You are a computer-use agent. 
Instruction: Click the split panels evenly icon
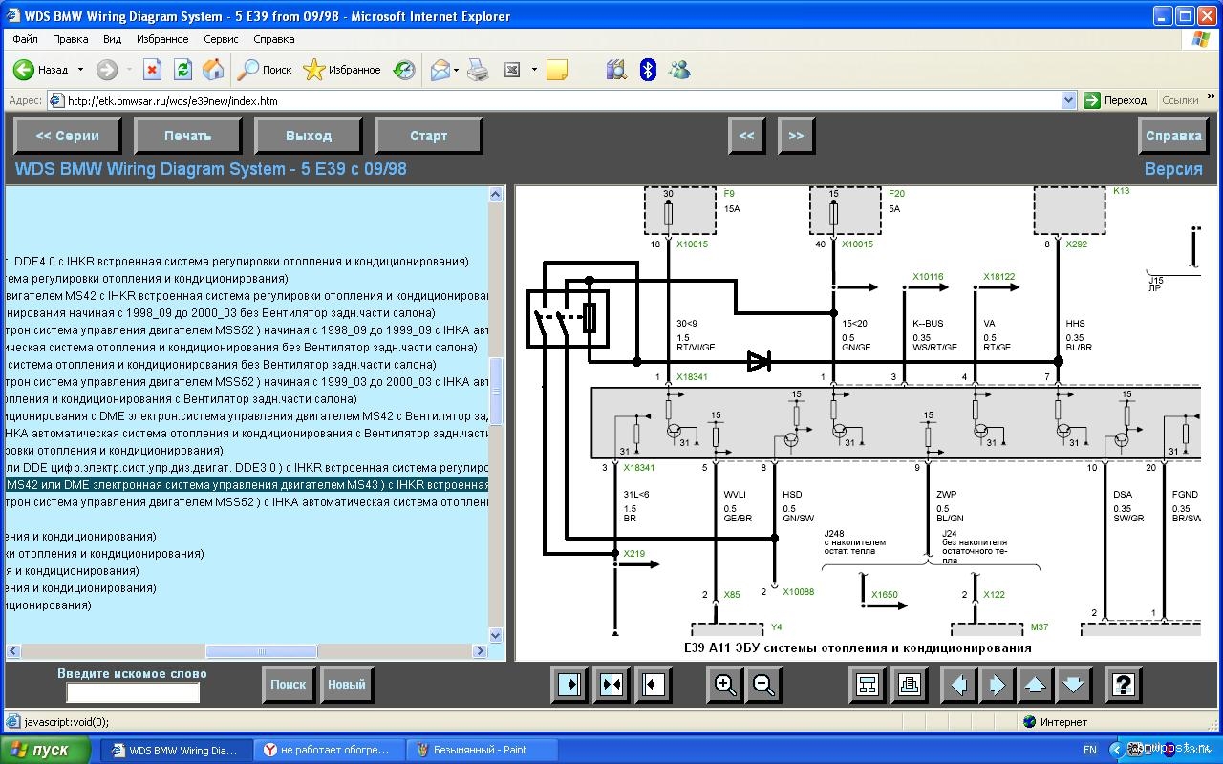pyautogui.click(x=611, y=684)
